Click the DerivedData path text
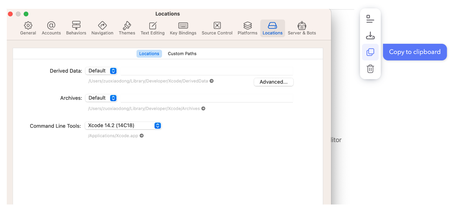 tap(148, 81)
